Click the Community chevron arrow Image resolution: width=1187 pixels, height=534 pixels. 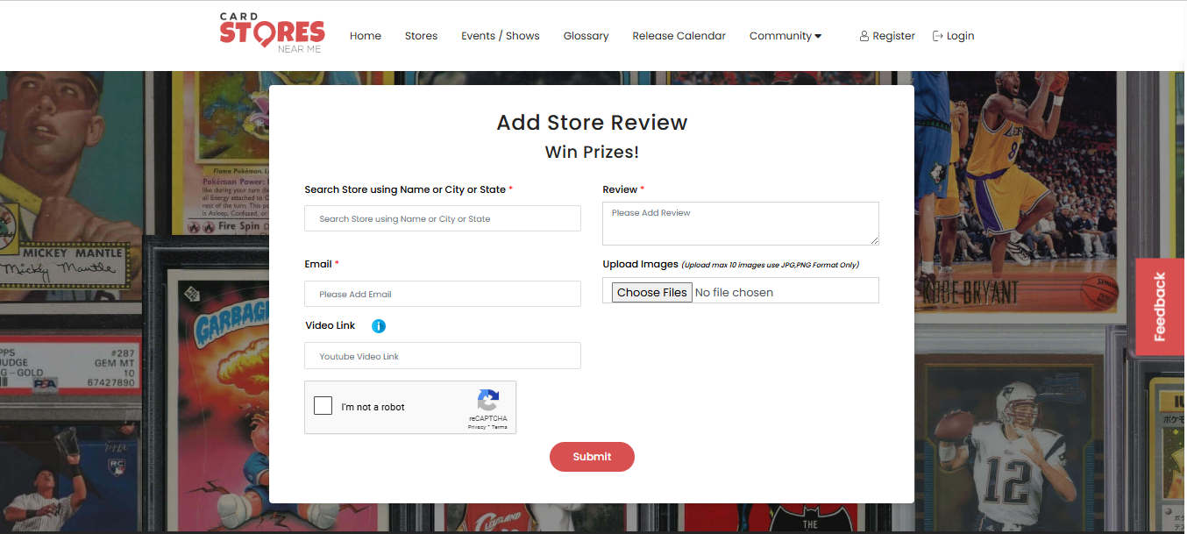(817, 36)
